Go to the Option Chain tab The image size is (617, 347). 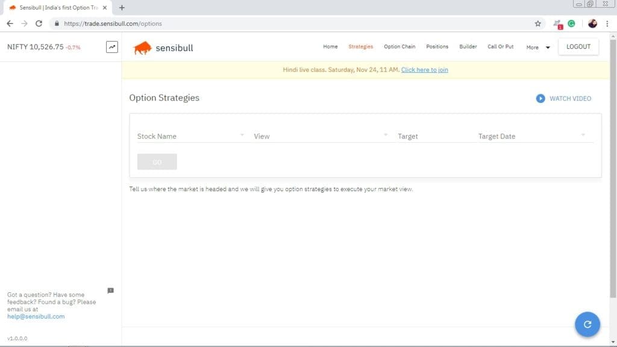[x=399, y=47]
